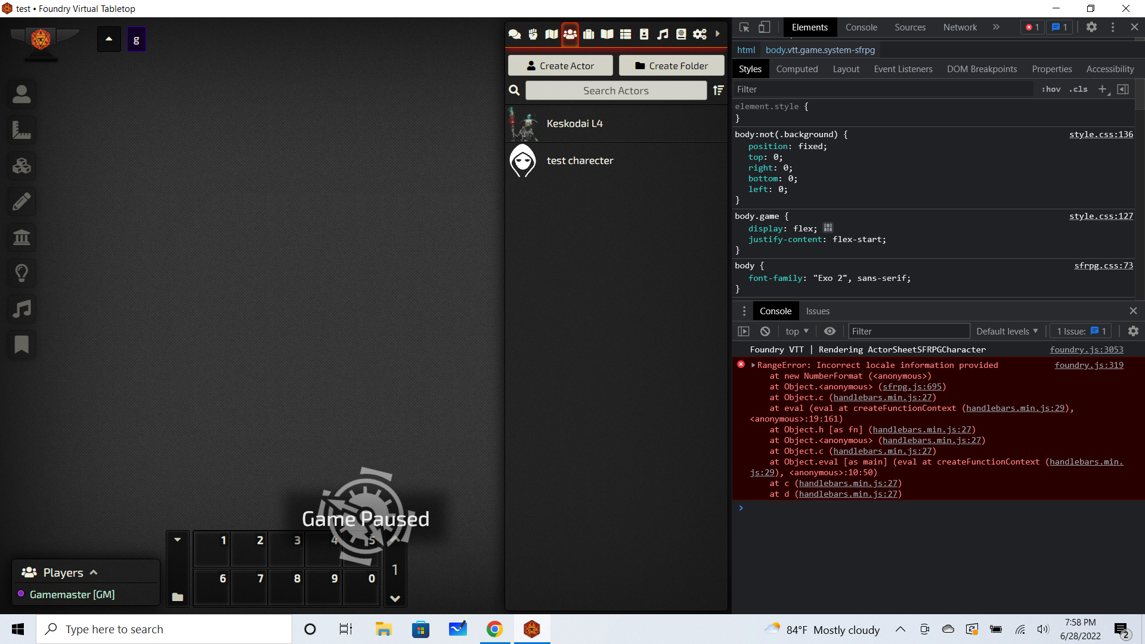1145x644 pixels.
Task: Select the Lighting bulb control
Action: [21, 273]
